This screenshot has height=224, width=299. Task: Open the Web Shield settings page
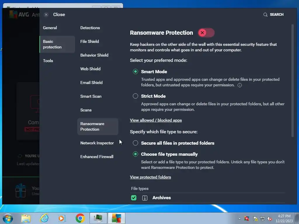tap(91, 69)
